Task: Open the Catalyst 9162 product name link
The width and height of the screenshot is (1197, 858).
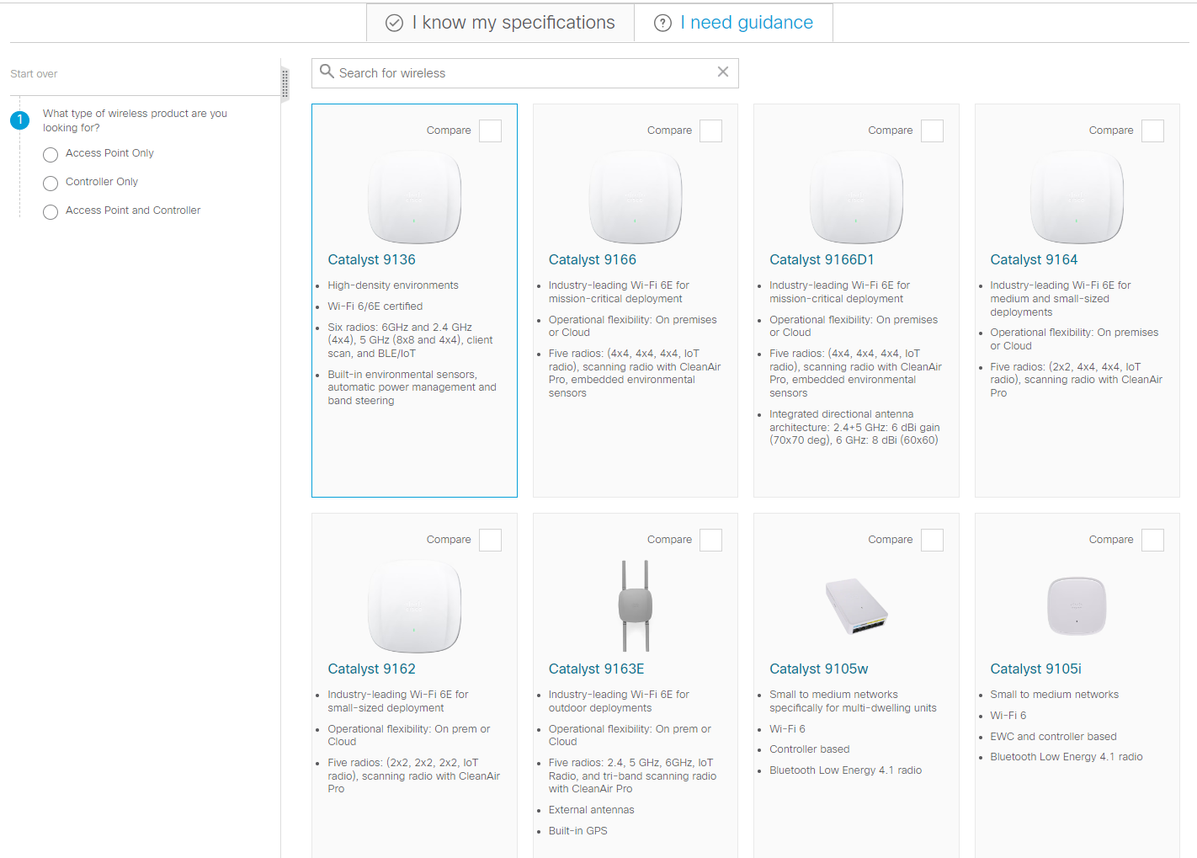Action: coord(371,669)
